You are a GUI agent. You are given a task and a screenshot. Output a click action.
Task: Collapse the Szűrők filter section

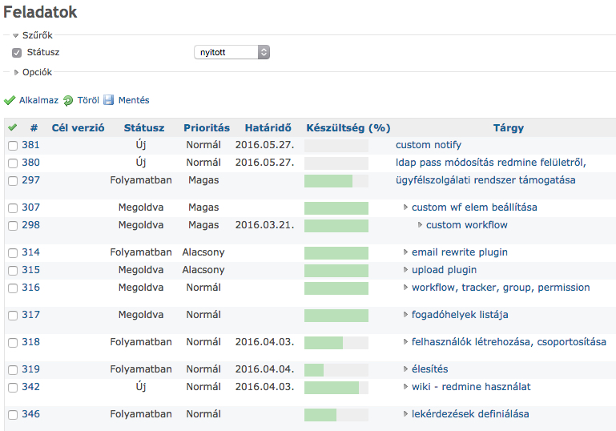tap(33, 35)
